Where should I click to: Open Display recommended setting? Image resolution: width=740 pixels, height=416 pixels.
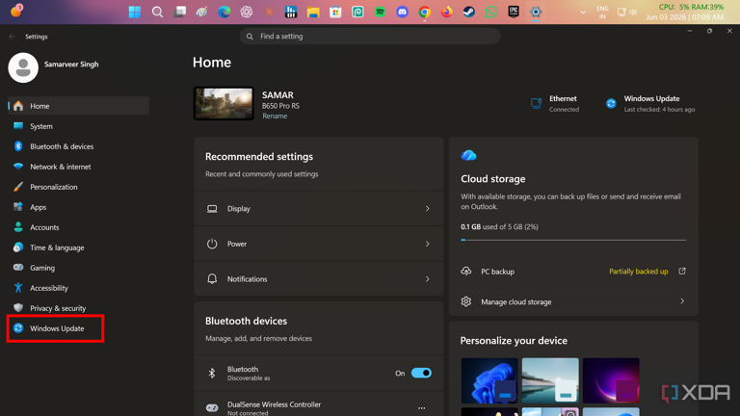319,208
